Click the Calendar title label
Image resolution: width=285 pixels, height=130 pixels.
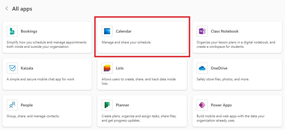(x=123, y=31)
